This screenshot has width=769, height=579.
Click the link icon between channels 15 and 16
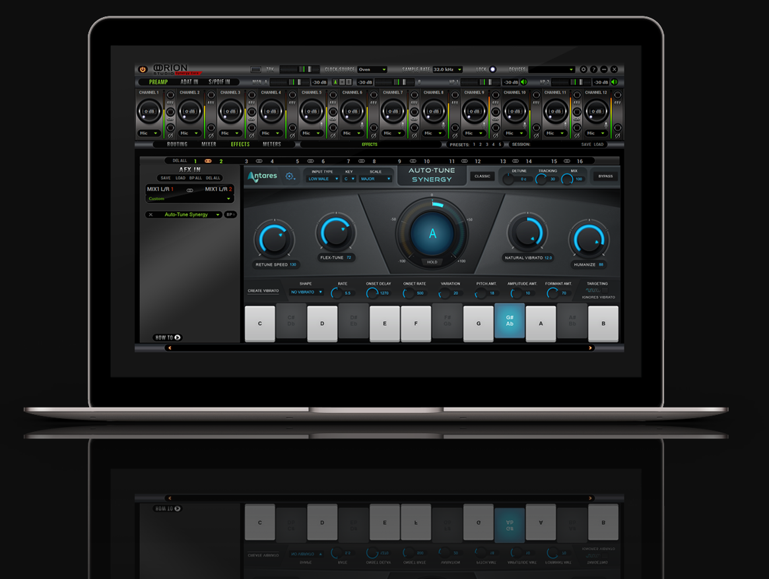(x=567, y=161)
